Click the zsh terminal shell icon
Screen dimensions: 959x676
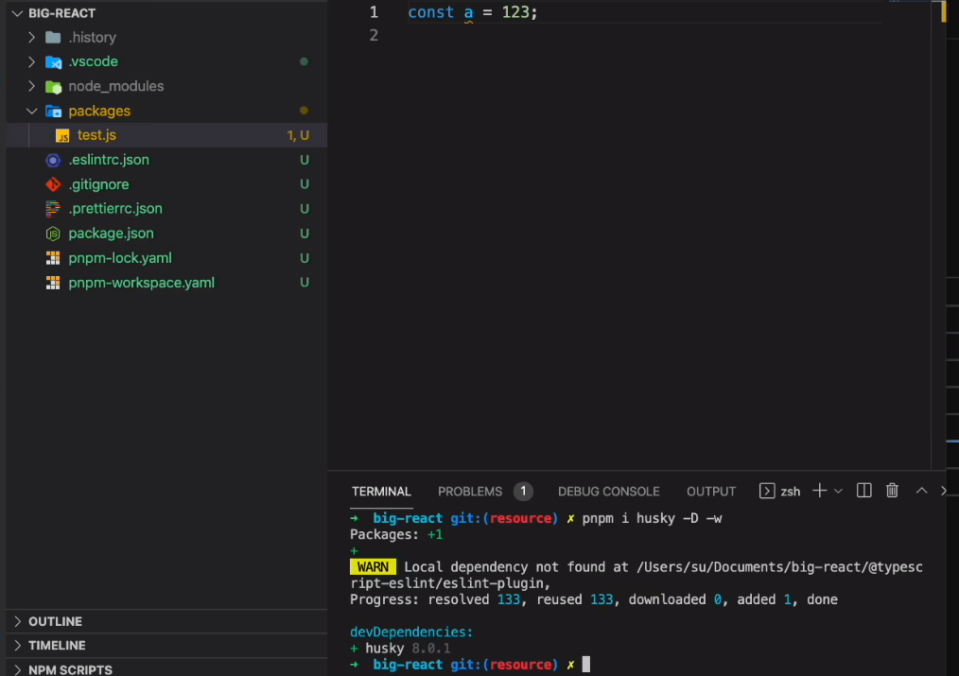coord(767,491)
